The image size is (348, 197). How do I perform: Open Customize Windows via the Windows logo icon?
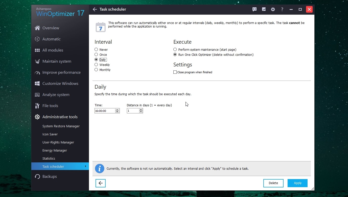[37, 84]
